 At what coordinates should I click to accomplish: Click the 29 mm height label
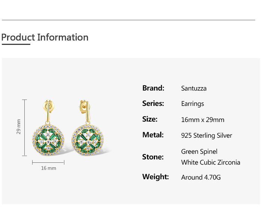point(19,126)
